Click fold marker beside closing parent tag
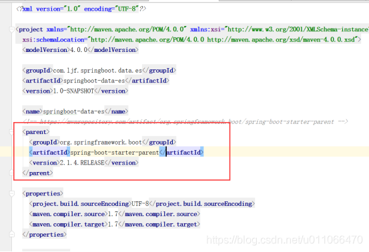This screenshot has width=369, height=252. pyautogui.click(x=11, y=173)
